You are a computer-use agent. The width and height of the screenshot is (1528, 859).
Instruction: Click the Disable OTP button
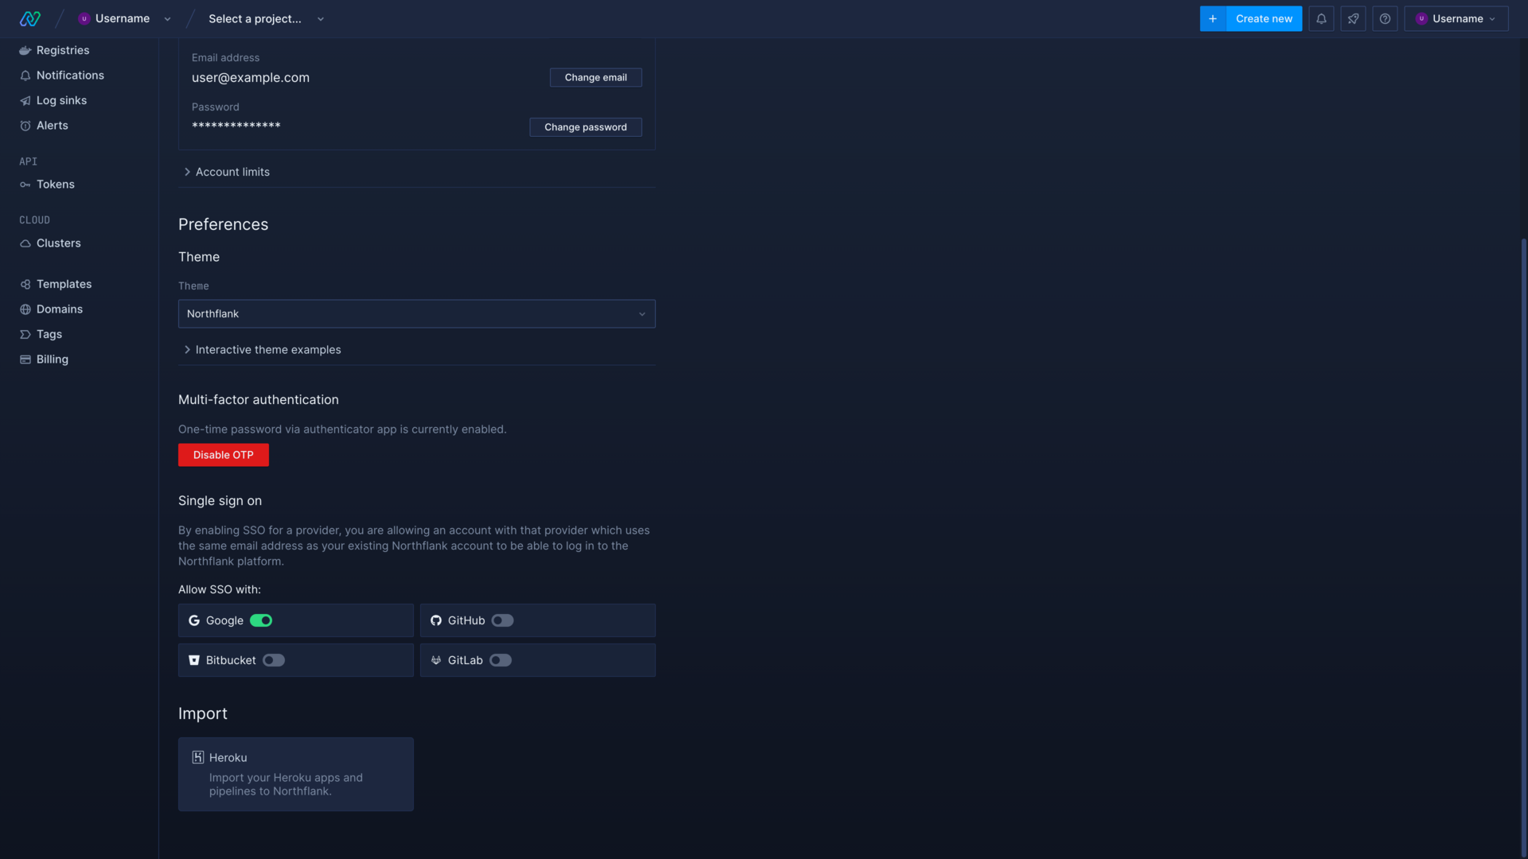[x=223, y=454]
